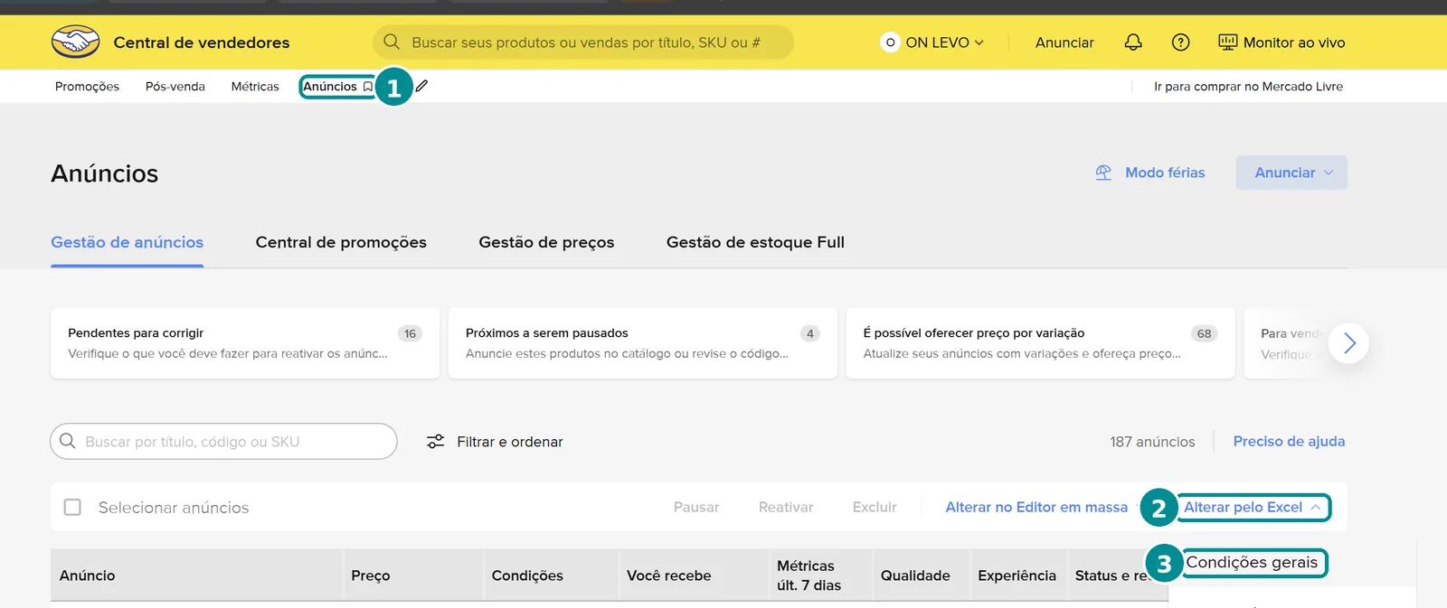Viewport: 1447px width, 608px height.
Task: Open the Anúncios menu item
Action: click(x=330, y=87)
